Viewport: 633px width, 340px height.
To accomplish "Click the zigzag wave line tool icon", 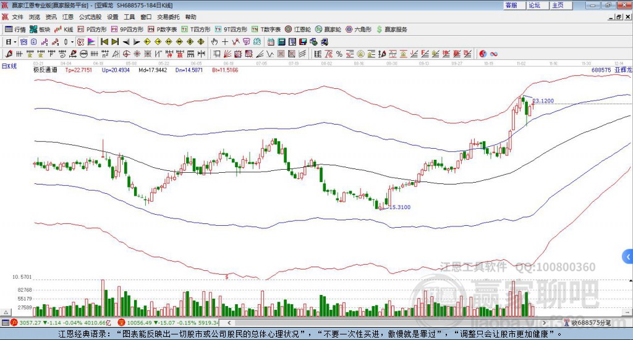I will click(270, 54).
